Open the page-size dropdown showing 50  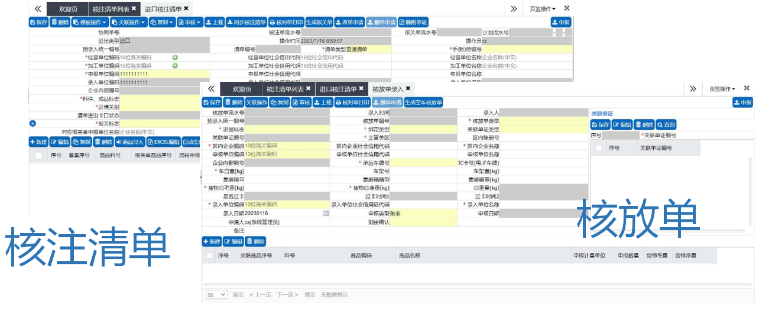click(x=216, y=294)
